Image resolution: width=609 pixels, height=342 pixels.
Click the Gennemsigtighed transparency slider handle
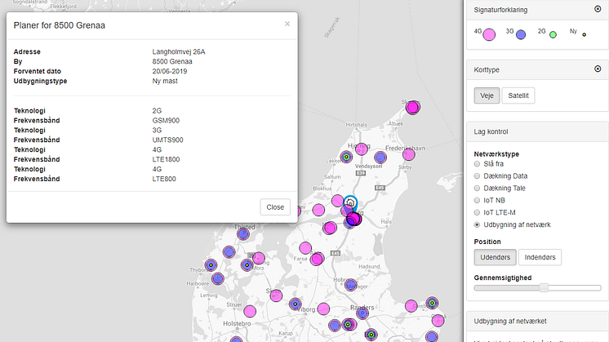click(x=544, y=286)
